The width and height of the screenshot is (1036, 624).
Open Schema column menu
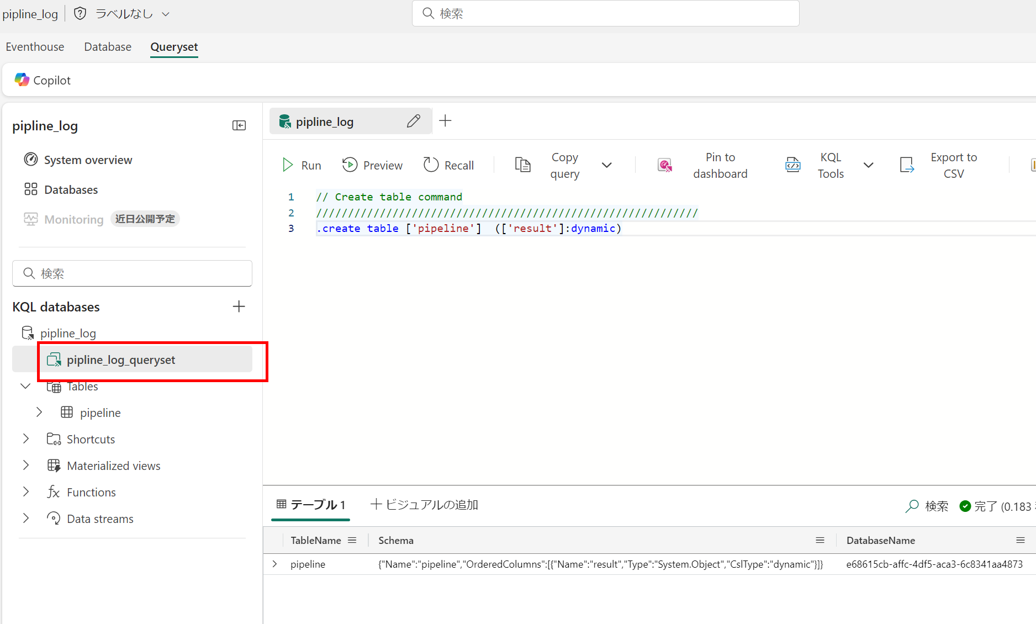(820, 540)
